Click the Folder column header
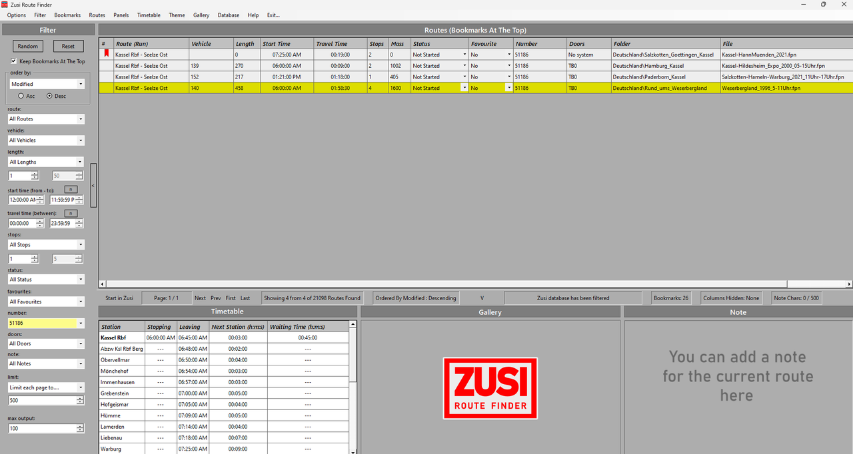Viewport: 853px width, 454px height. coord(665,44)
